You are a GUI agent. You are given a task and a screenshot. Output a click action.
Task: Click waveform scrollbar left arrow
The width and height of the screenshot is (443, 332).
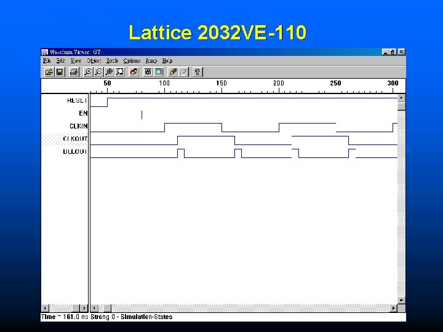(x=94, y=308)
